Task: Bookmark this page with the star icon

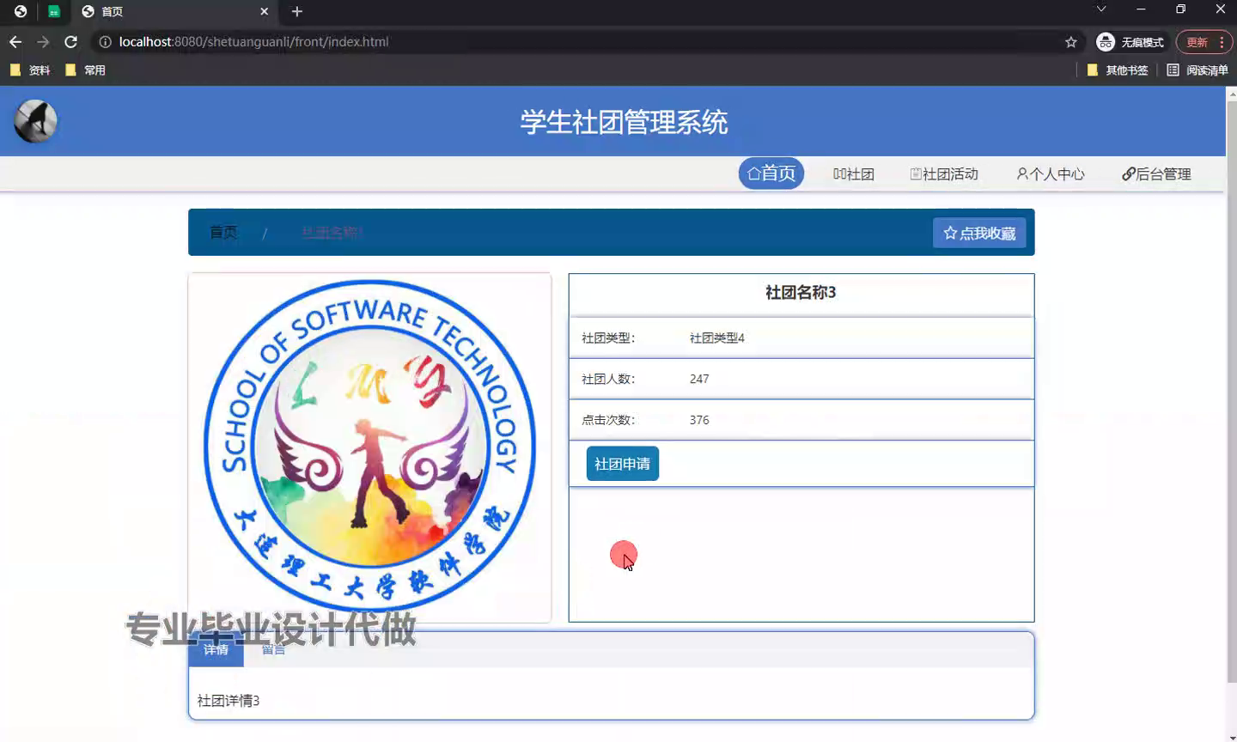Action: coord(1071,42)
